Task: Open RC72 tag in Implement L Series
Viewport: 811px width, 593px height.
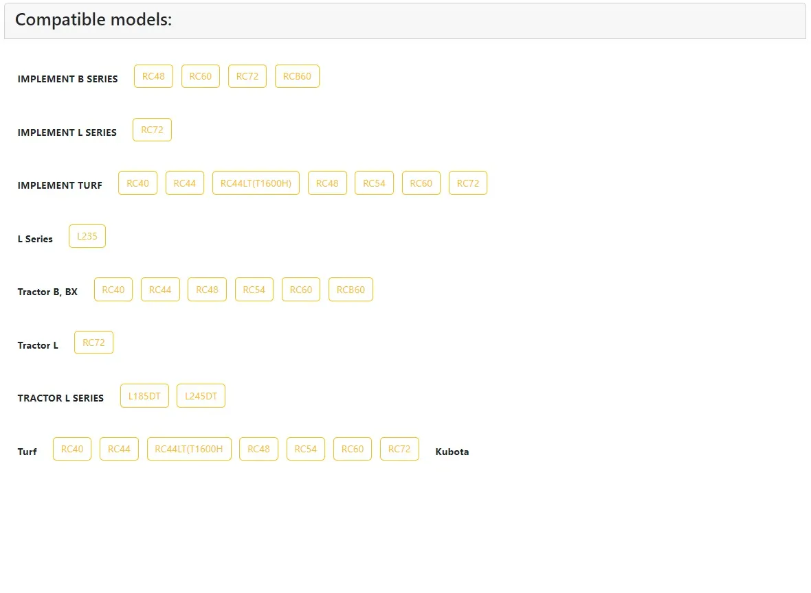Action: (152, 130)
